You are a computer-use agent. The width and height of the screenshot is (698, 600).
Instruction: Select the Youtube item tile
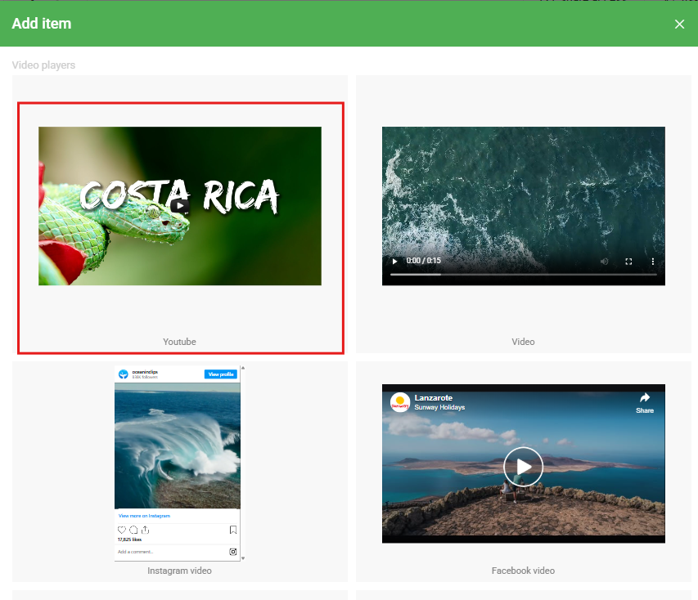point(180,342)
